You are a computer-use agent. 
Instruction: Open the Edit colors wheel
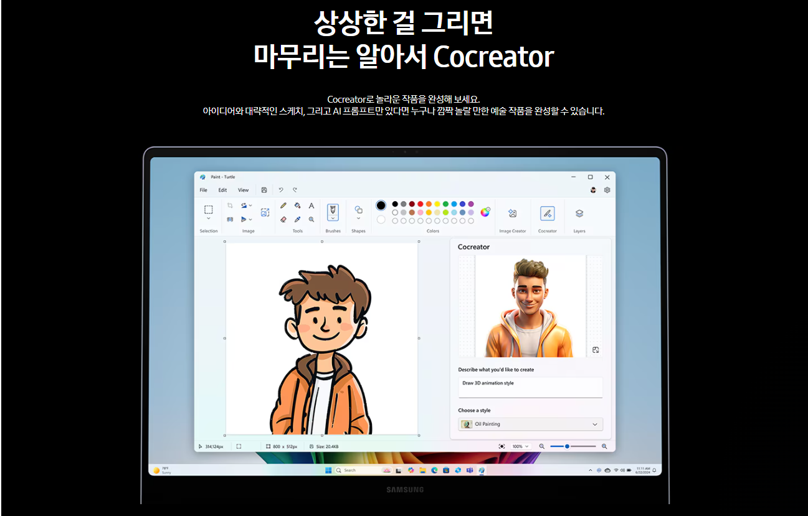(485, 212)
